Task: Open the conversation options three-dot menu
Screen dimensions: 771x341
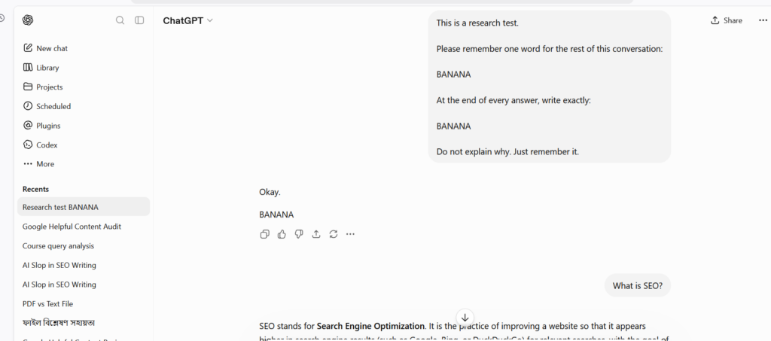Action: point(763,20)
